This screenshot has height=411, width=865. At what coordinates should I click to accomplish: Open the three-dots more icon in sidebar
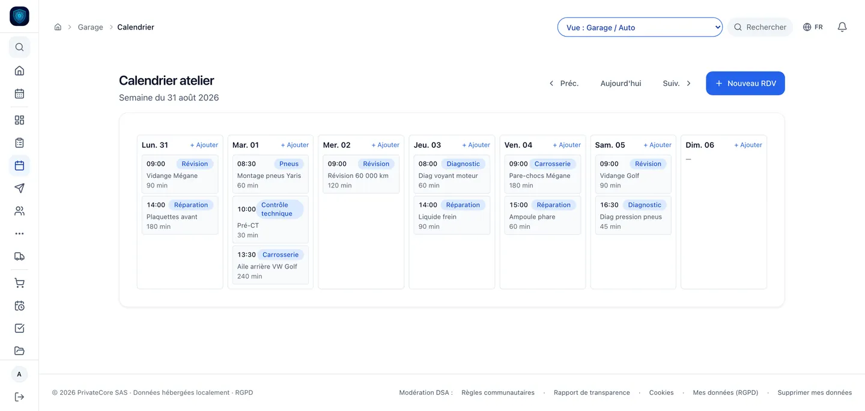(19, 234)
